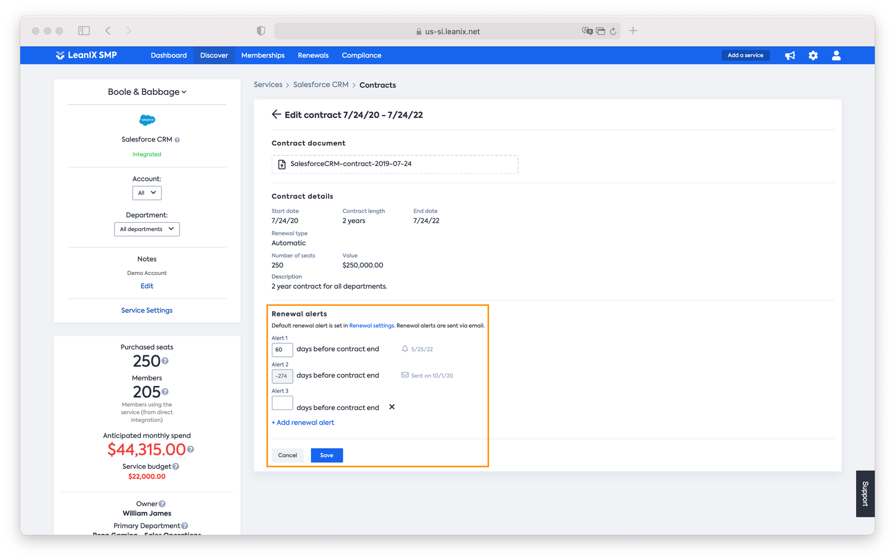Open the Renewal settings link

coord(372,326)
